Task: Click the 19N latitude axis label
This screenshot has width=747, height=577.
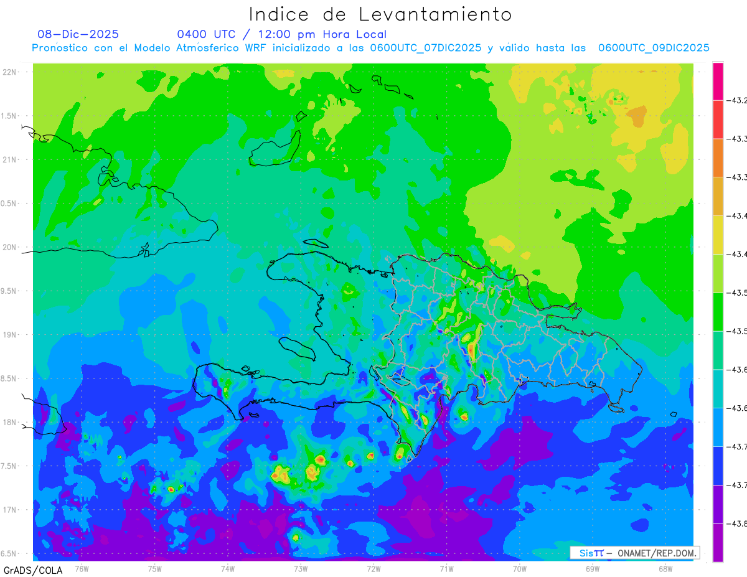Action: (9, 335)
